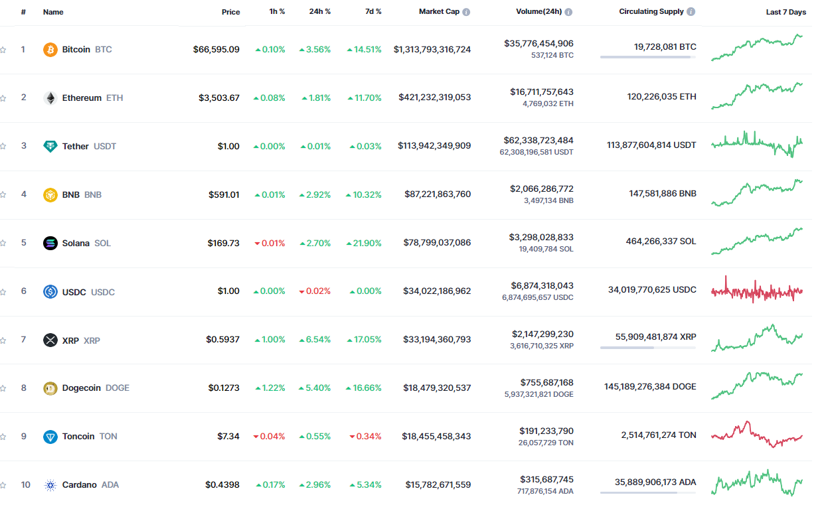Screen dimensions: 824x505
Task: Click the Market Cap info icon
Action: coord(466,13)
